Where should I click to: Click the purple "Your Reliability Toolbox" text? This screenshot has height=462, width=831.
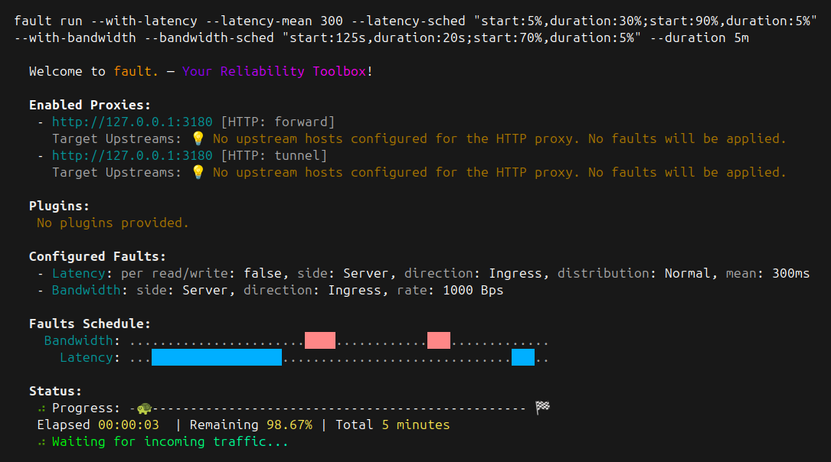click(x=274, y=71)
